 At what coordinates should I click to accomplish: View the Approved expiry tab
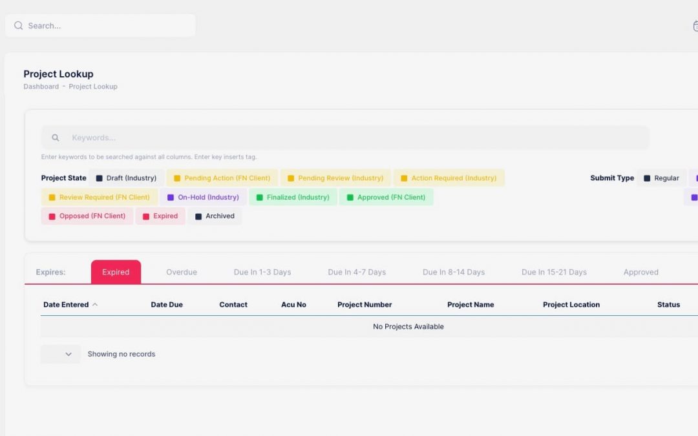[x=640, y=272]
